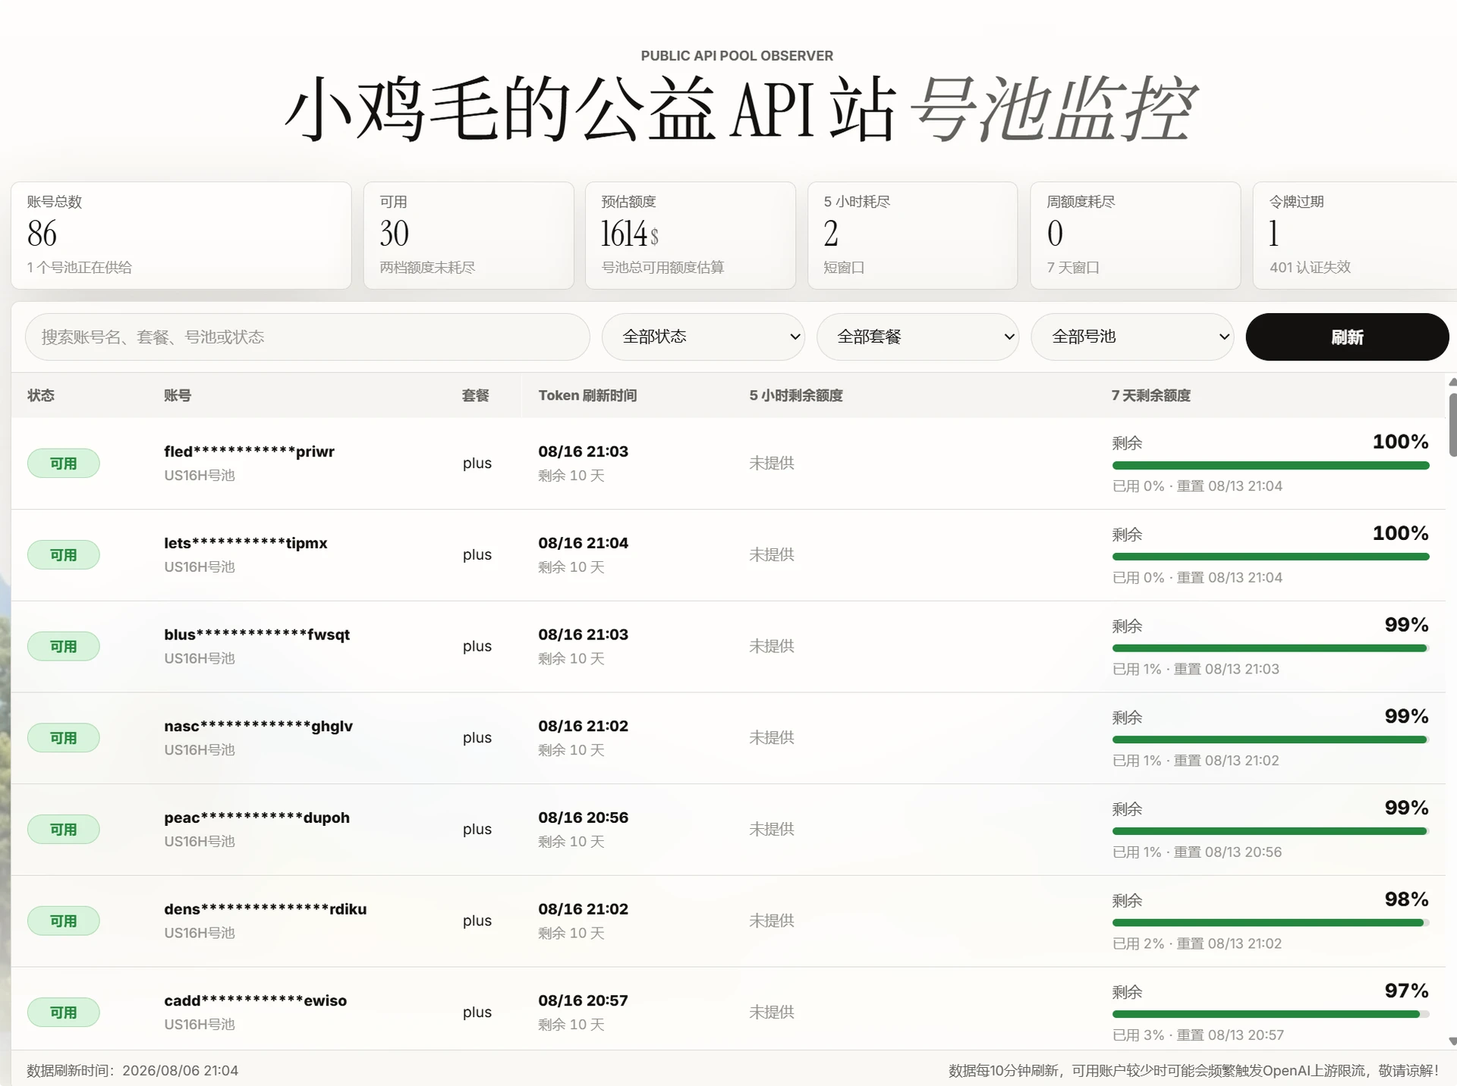Click the 数据刷新时间 footer timestamp
The image size is (1457, 1086).
(132, 1071)
